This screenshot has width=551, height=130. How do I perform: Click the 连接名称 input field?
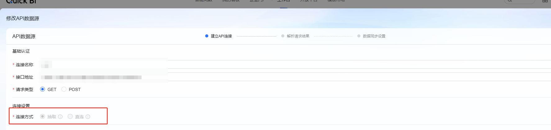(104, 65)
